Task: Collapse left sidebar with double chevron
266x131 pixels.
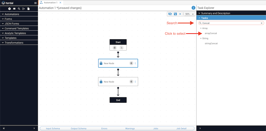Action: (x=4, y=128)
